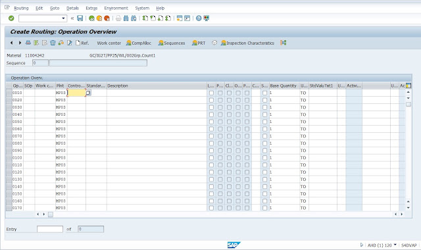Image resolution: width=421 pixels, height=250 pixels.
Task: Open the command field dropdown arrow
Action: [x=64, y=18]
